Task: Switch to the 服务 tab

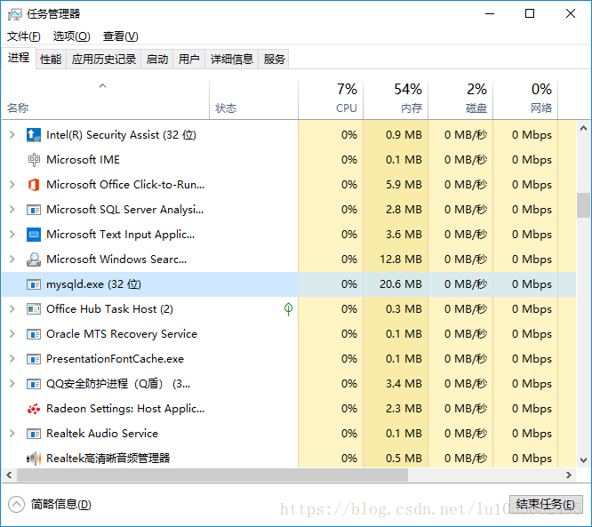Action: pyautogui.click(x=274, y=60)
